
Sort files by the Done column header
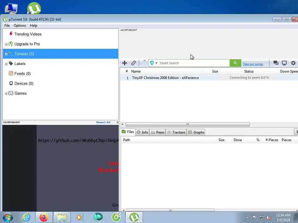click(238, 140)
